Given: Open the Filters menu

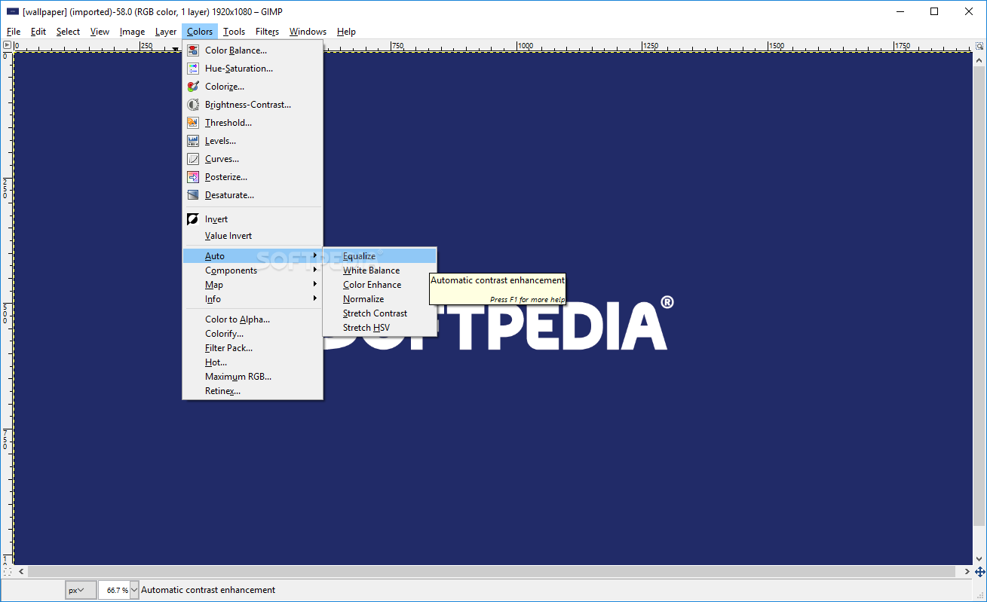Looking at the screenshot, I should pyautogui.click(x=267, y=32).
